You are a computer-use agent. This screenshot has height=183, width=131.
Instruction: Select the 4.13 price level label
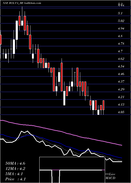click(x=121, y=104)
